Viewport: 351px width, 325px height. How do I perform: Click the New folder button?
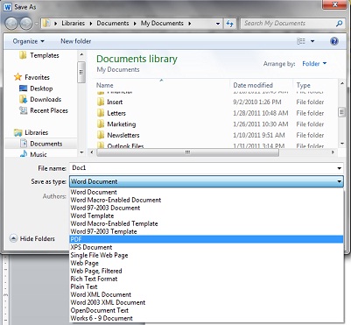[76, 41]
